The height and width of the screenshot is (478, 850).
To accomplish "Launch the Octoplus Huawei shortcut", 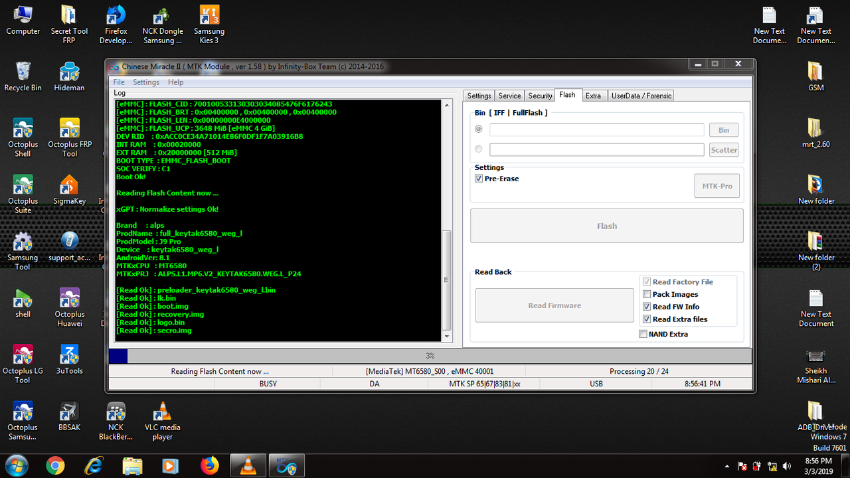I will (x=69, y=308).
